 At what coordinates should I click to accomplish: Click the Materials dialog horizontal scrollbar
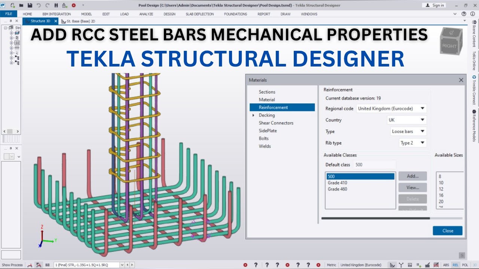click(375, 218)
